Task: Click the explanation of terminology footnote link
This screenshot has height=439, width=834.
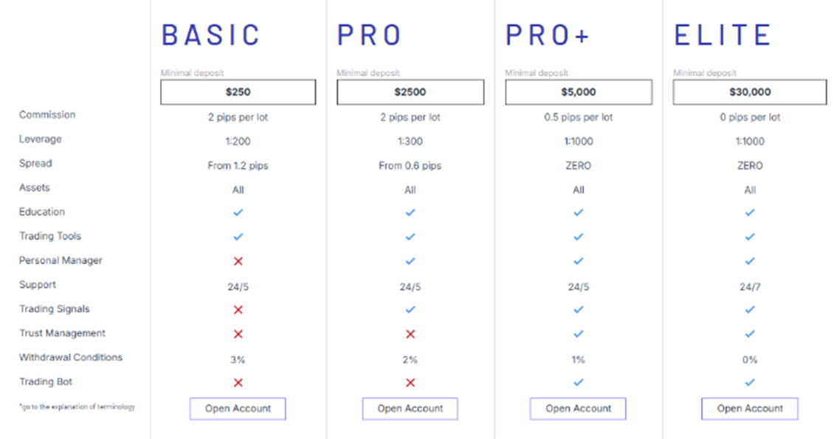Action: coord(77,407)
